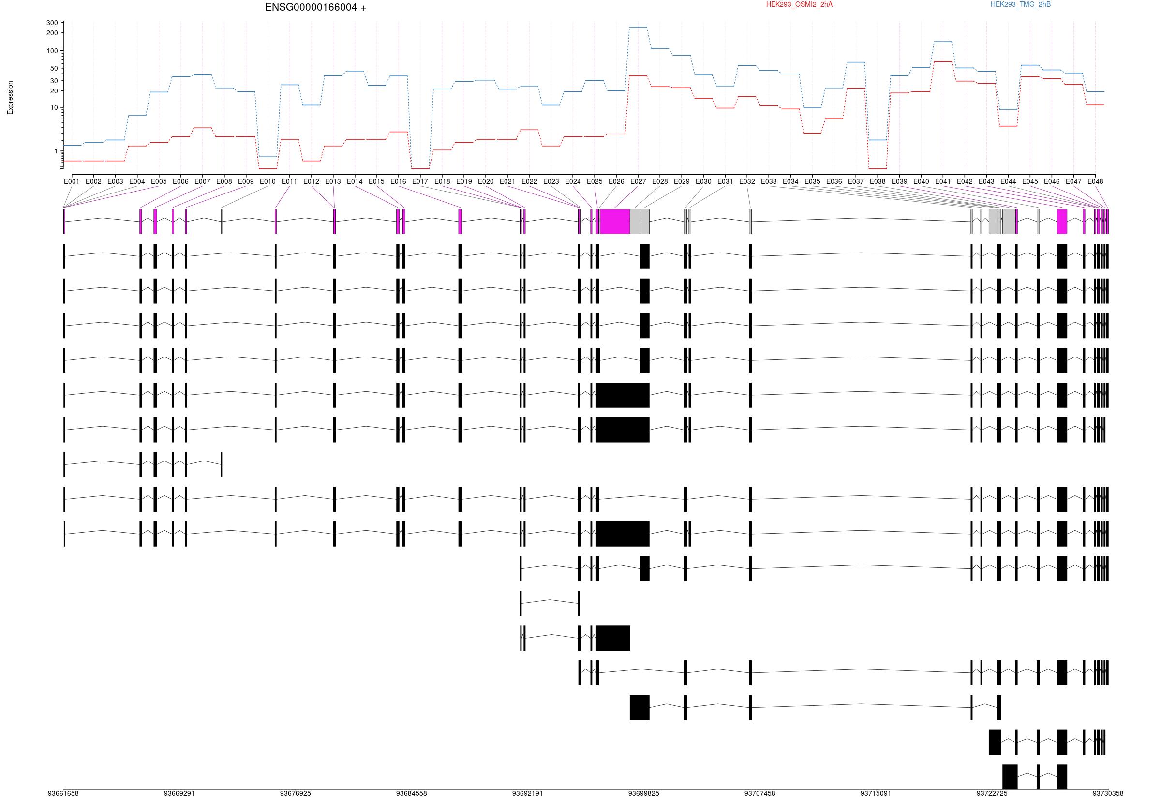Click the large magenta exon in the gene model

(x=615, y=222)
